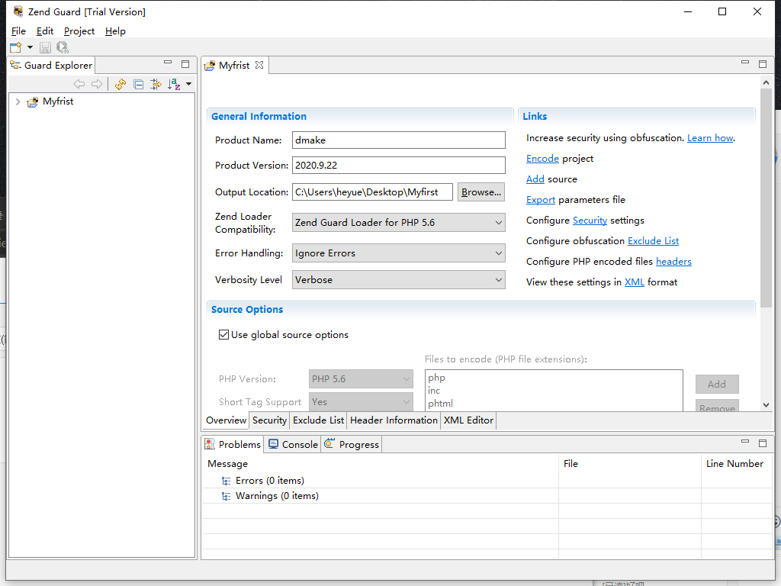Switch to the Security tab
The width and height of the screenshot is (781, 586).
click(x=269, y=420)
